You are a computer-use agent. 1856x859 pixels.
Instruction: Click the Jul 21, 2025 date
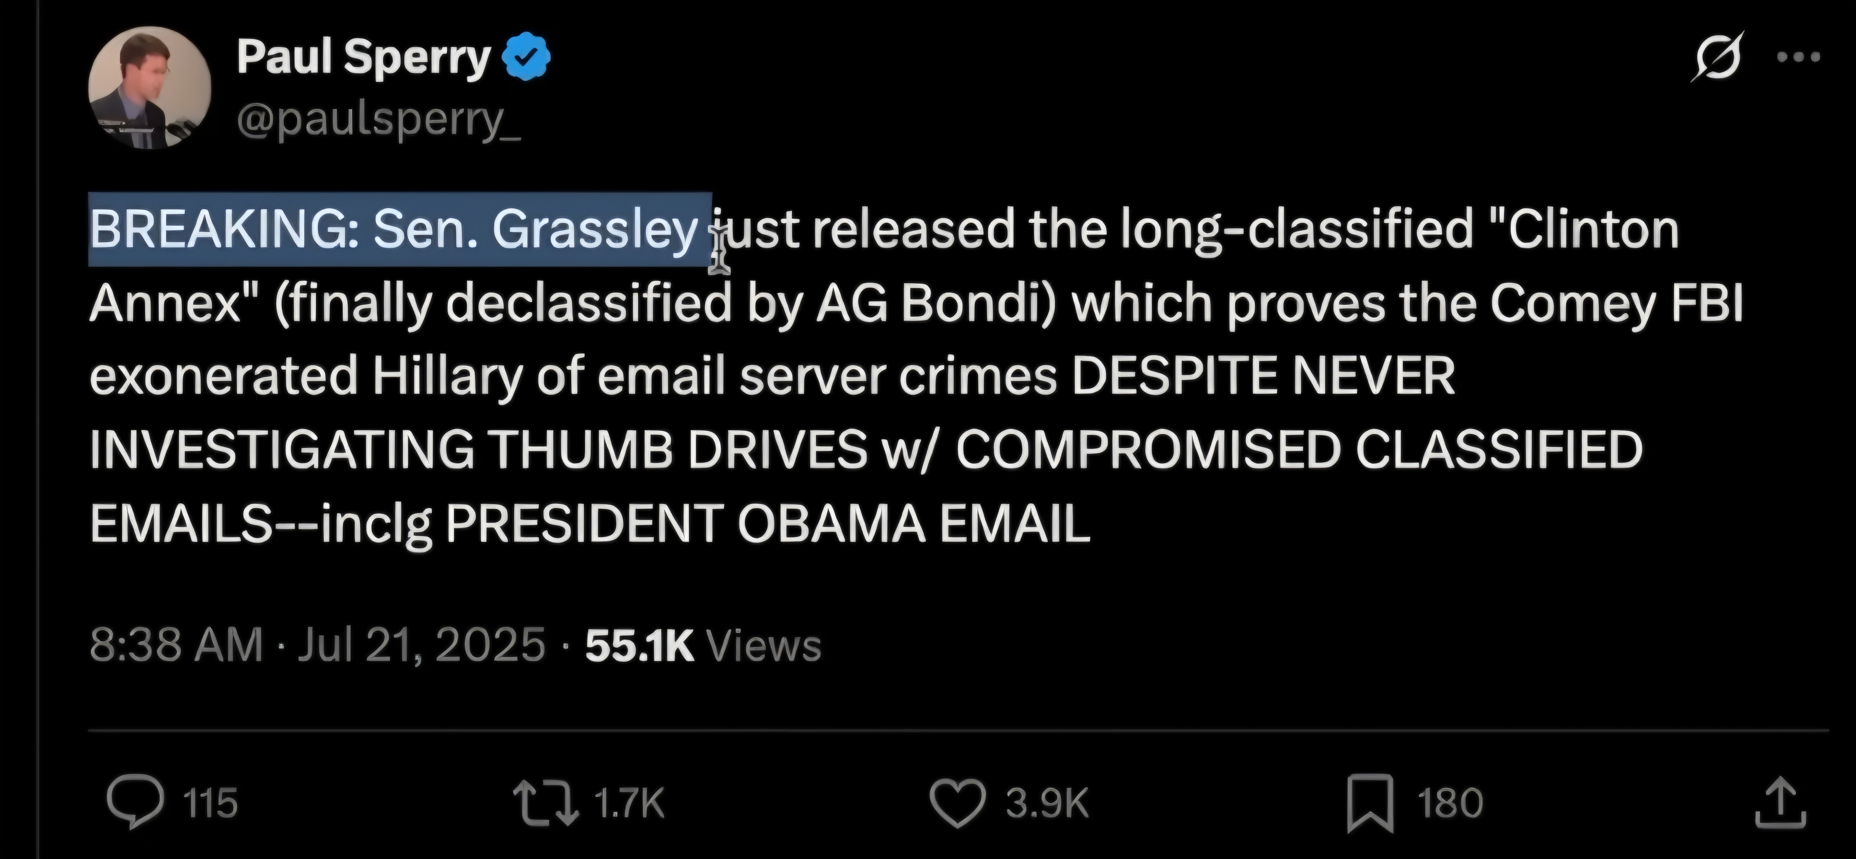[421, 644]
